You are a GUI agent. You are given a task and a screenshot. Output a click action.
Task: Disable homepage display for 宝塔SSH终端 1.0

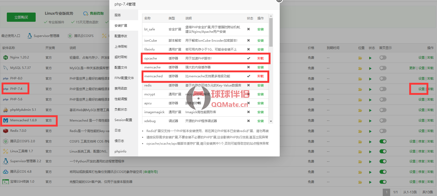pos(383,182)
